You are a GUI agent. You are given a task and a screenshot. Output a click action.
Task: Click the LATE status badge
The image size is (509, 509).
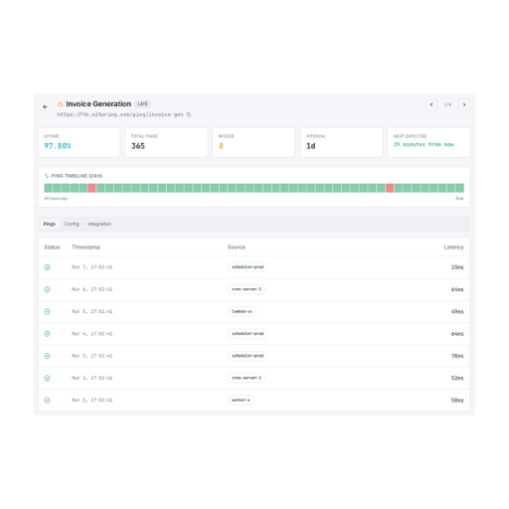(142, 104)
